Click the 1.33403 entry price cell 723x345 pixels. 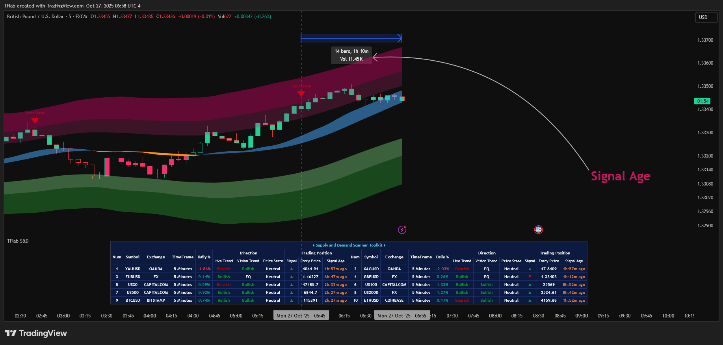(x=549, y=277)
